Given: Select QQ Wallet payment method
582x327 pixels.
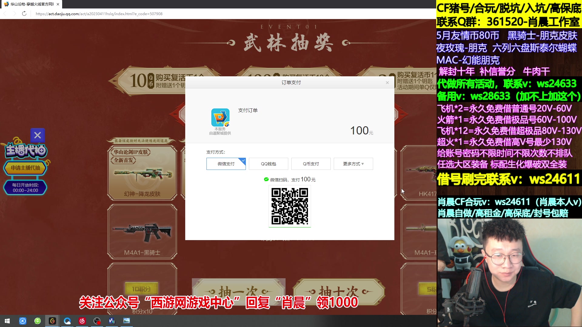Looking at the screenshot, I should 268,164.
